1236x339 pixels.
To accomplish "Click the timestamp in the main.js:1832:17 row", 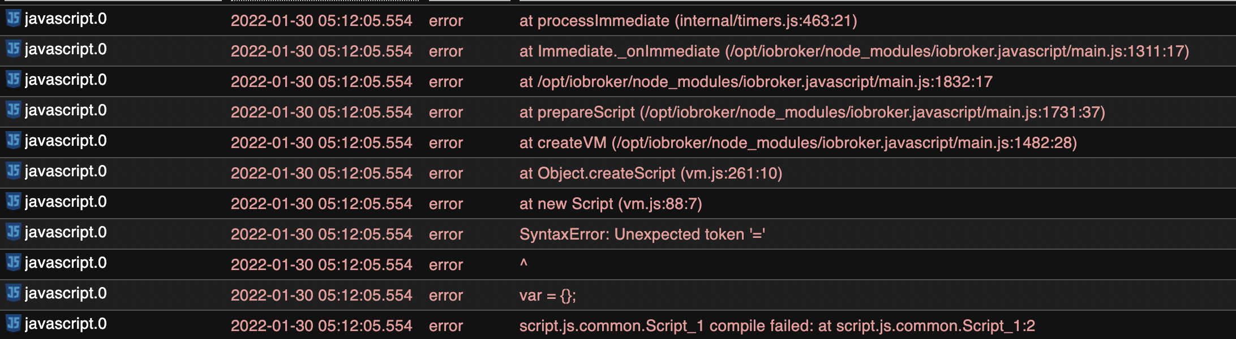I will (321, 82).
